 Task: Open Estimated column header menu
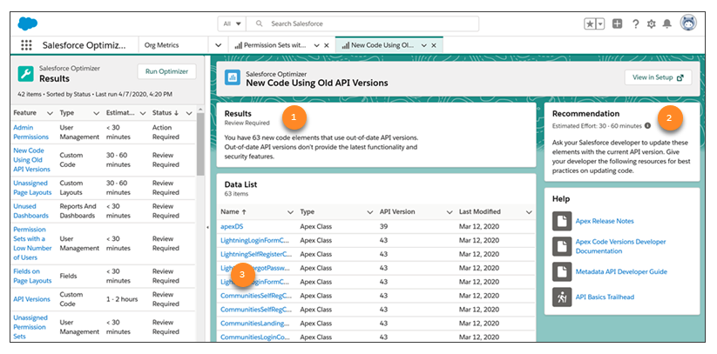pos(143,113)
